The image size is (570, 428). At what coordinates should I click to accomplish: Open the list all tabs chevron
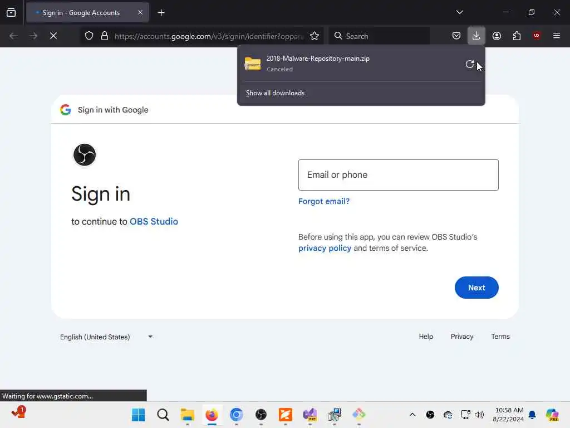459,12
